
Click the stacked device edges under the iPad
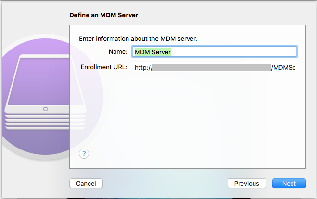(x=46, y=122)
